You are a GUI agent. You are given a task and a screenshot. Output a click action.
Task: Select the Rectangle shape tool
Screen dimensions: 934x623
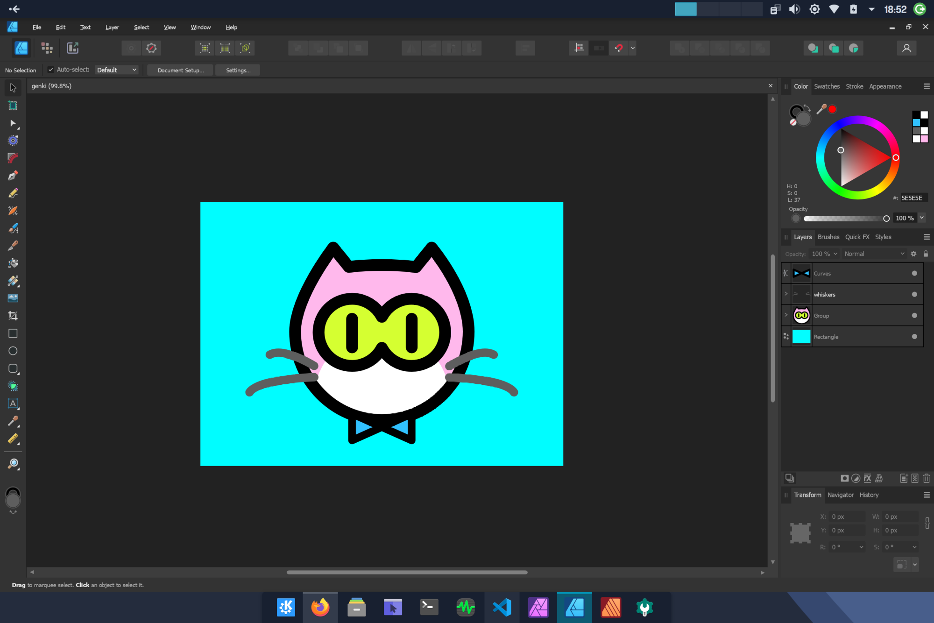click(x=13, y=333)
